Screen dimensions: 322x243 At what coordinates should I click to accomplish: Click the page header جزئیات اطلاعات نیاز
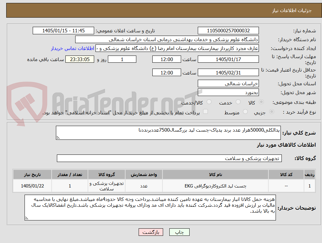tap(292, 10)
